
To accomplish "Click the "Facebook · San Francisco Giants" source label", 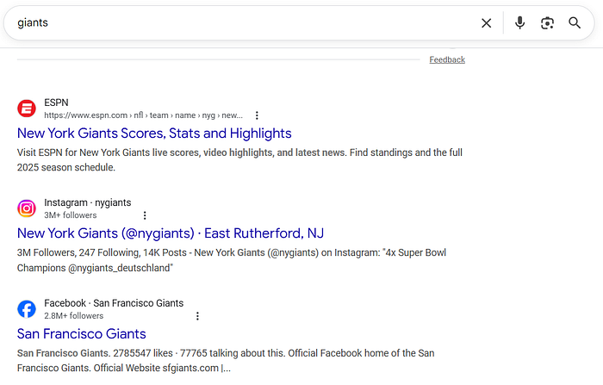I will pos(114,303).
